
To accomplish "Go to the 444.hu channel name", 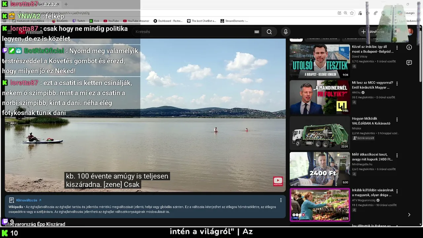I will pos(356,93).
